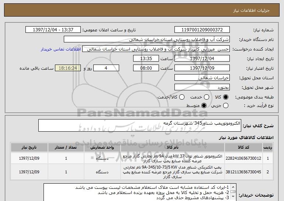
Task: Click the unit دستگاه in row 2
Action: click(x=102, y=172)
